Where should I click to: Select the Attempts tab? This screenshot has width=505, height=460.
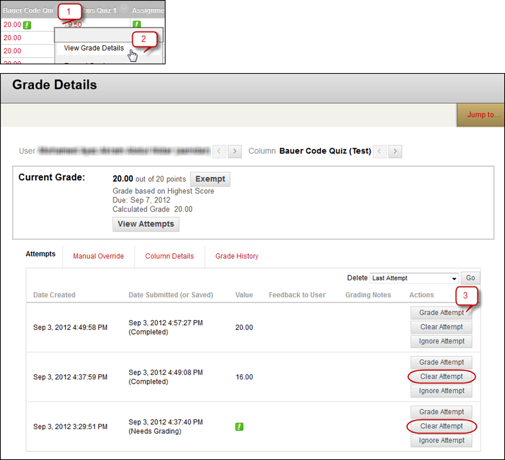pyautogui.click(x=41, y=254)
